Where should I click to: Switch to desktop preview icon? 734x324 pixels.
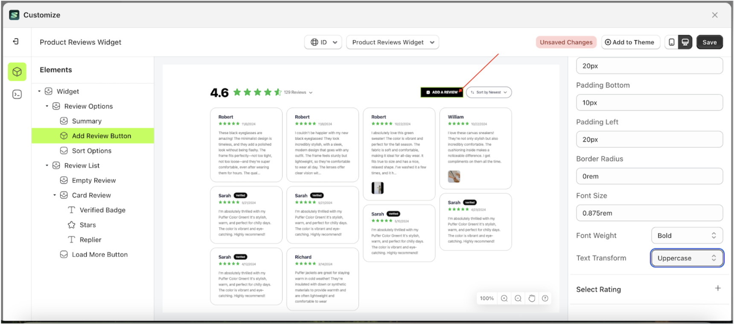click(x=685, y=42)
